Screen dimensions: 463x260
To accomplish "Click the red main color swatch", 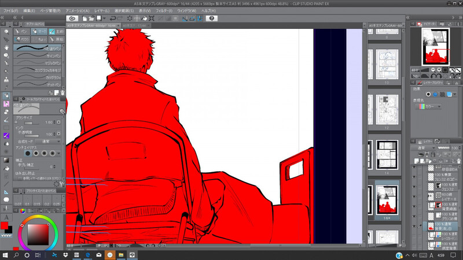I will (x=4, y=226).
